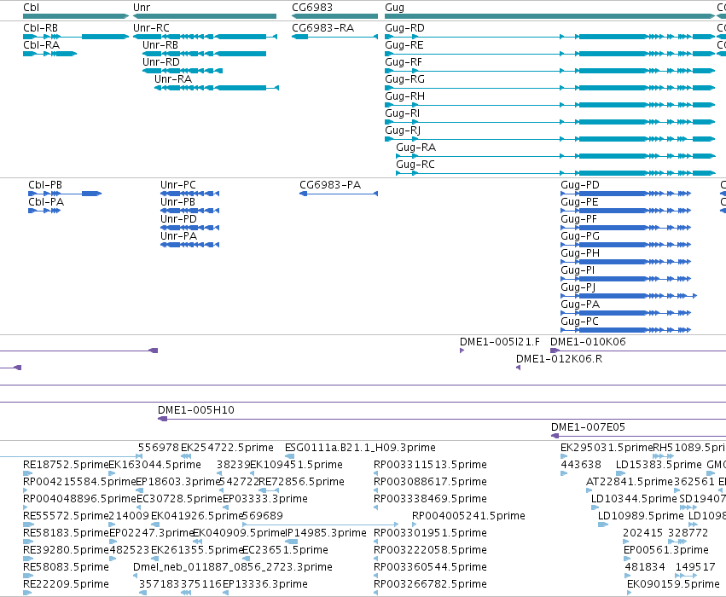Select EST label RP003088617.5prime
Screen dimensions: 726x597
pos(430,482)
